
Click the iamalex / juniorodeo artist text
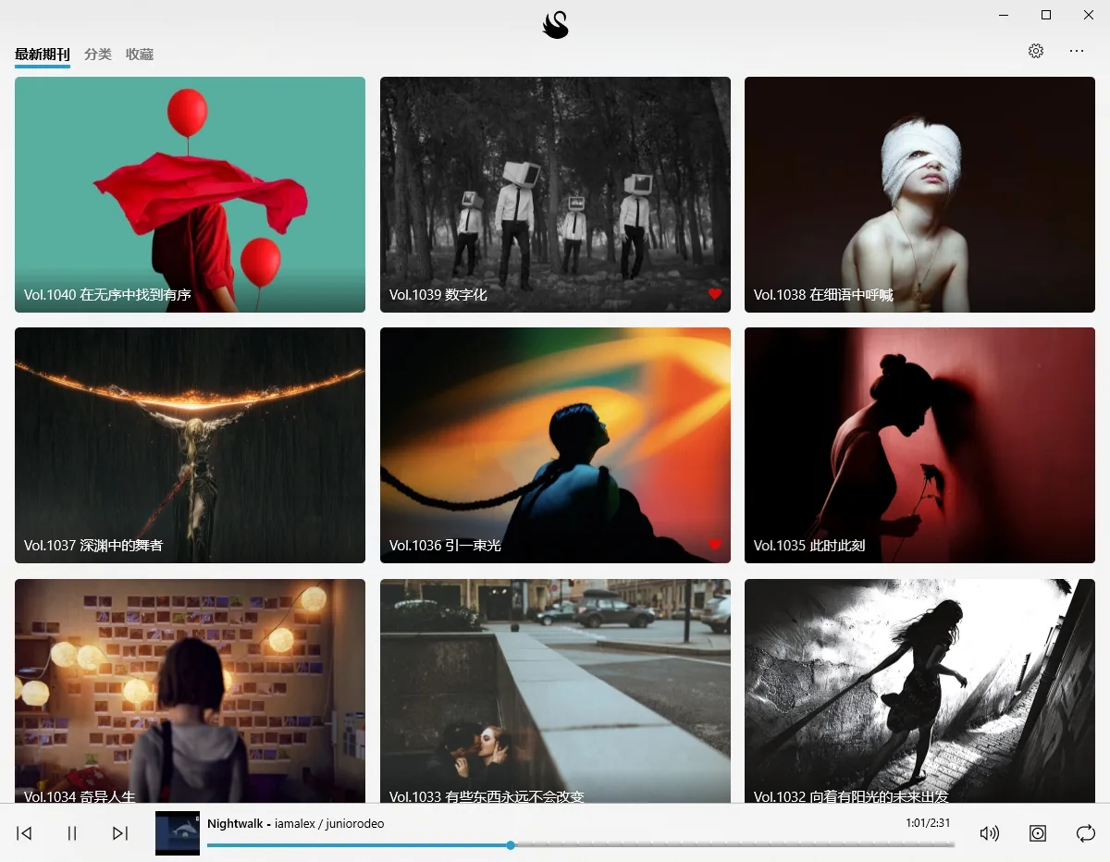click(329, 823)
